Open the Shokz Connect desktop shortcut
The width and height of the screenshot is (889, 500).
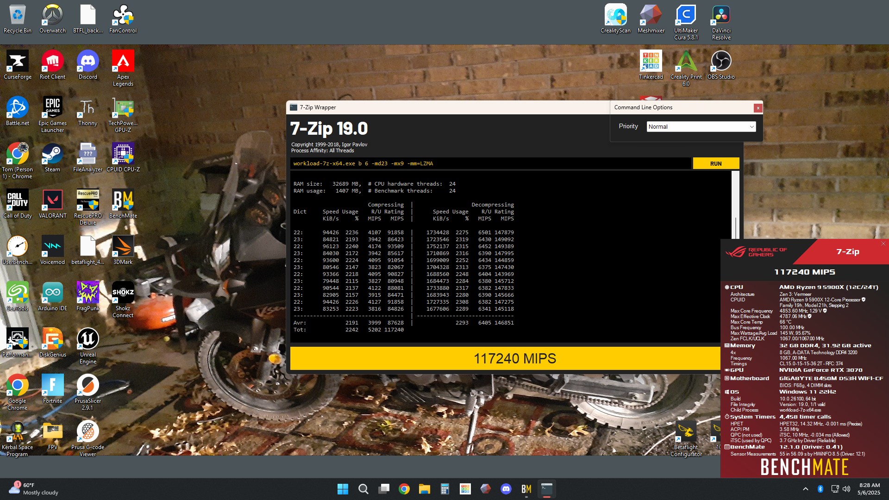click(123, 300)
